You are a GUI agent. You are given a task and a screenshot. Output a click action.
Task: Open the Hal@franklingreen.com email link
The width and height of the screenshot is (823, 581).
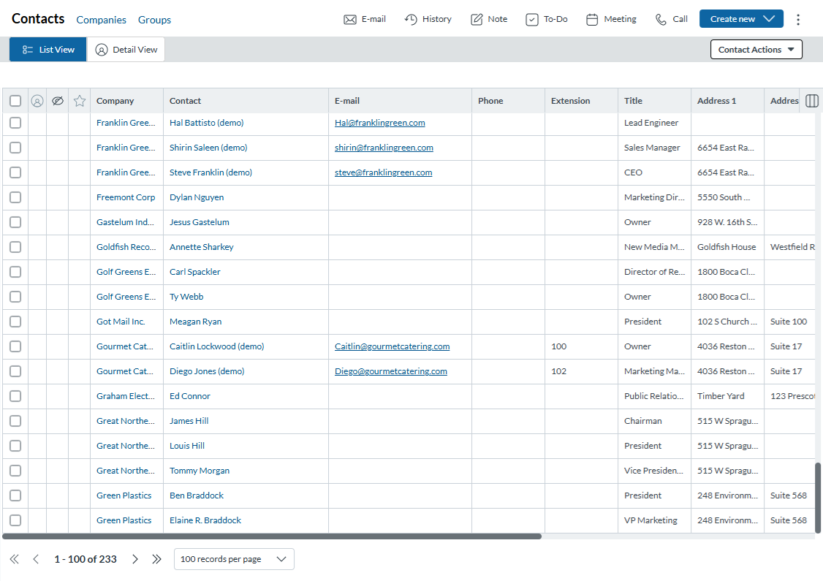(379, 123)
